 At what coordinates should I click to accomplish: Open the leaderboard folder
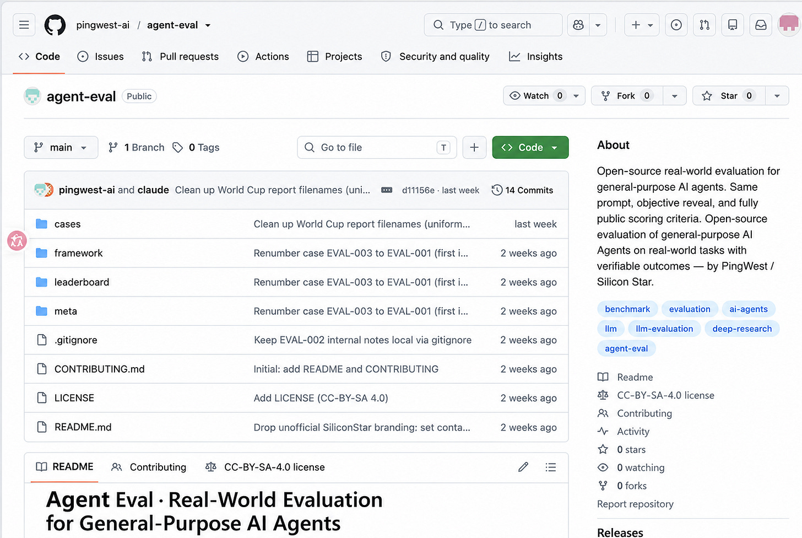[82, 282]
